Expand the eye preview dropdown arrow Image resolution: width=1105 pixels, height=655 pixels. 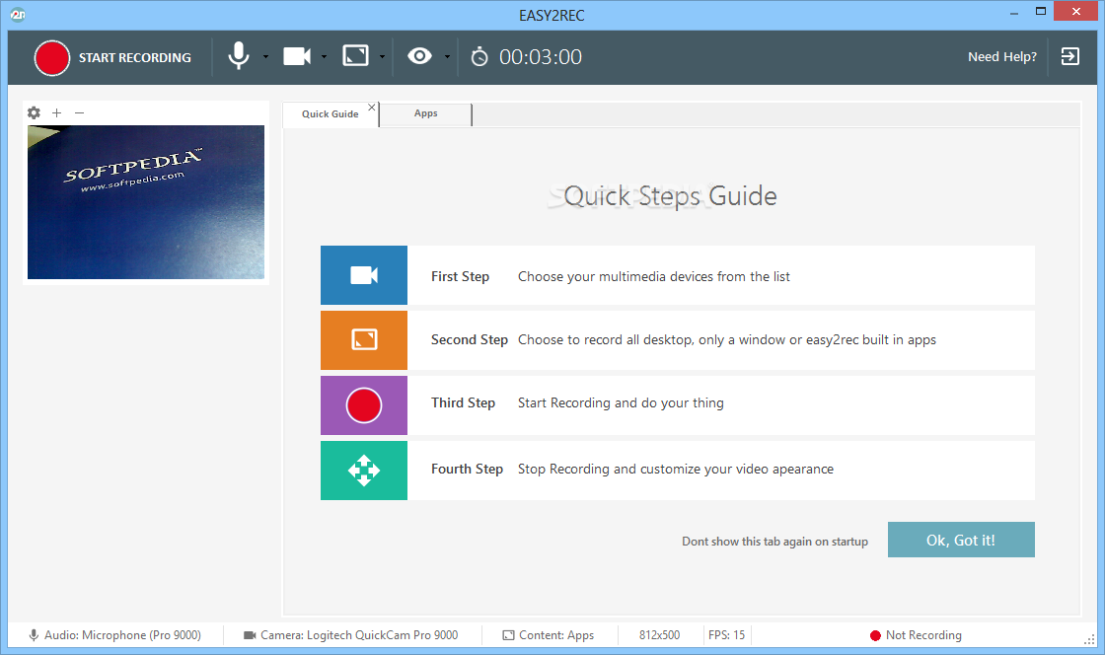447,56
